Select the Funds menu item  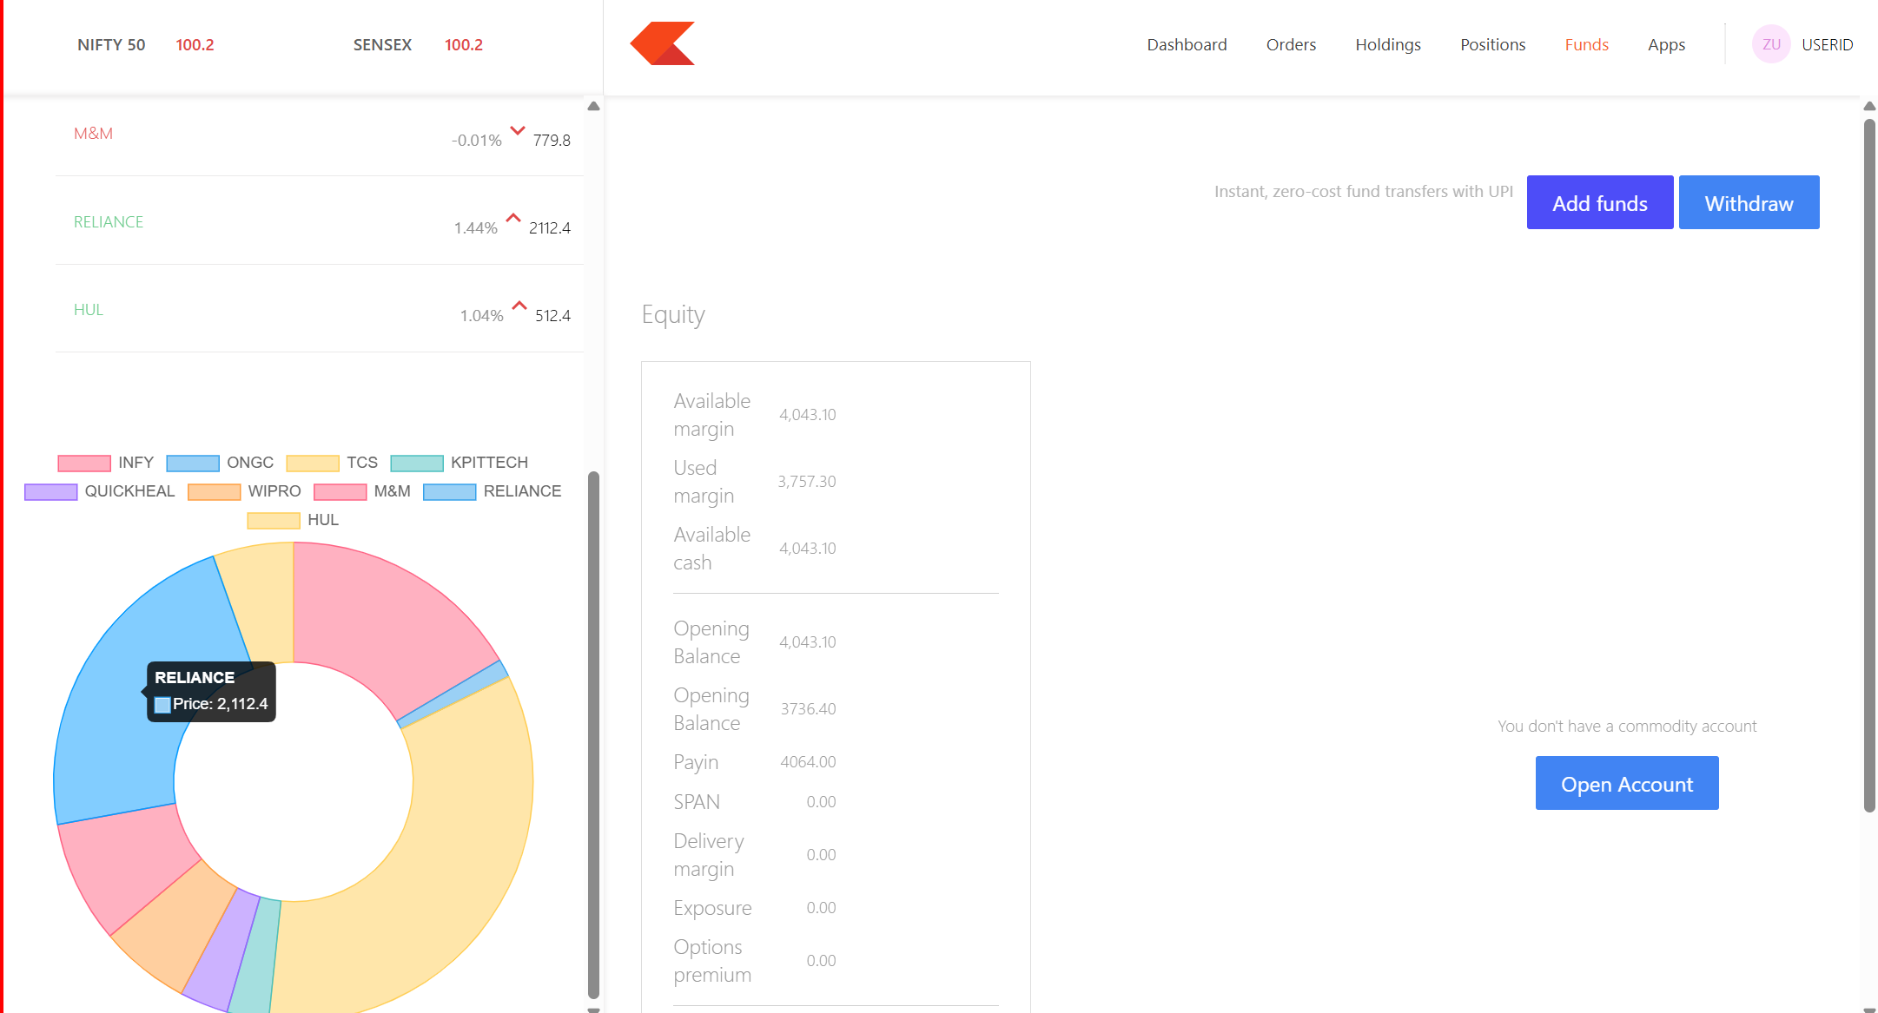[1587, 44]
